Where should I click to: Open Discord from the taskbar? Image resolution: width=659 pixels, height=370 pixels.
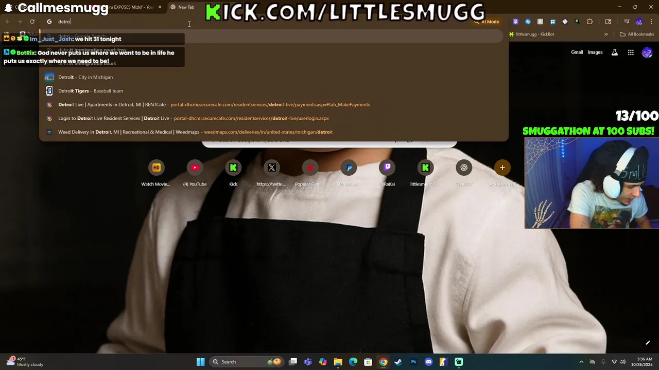428,362
